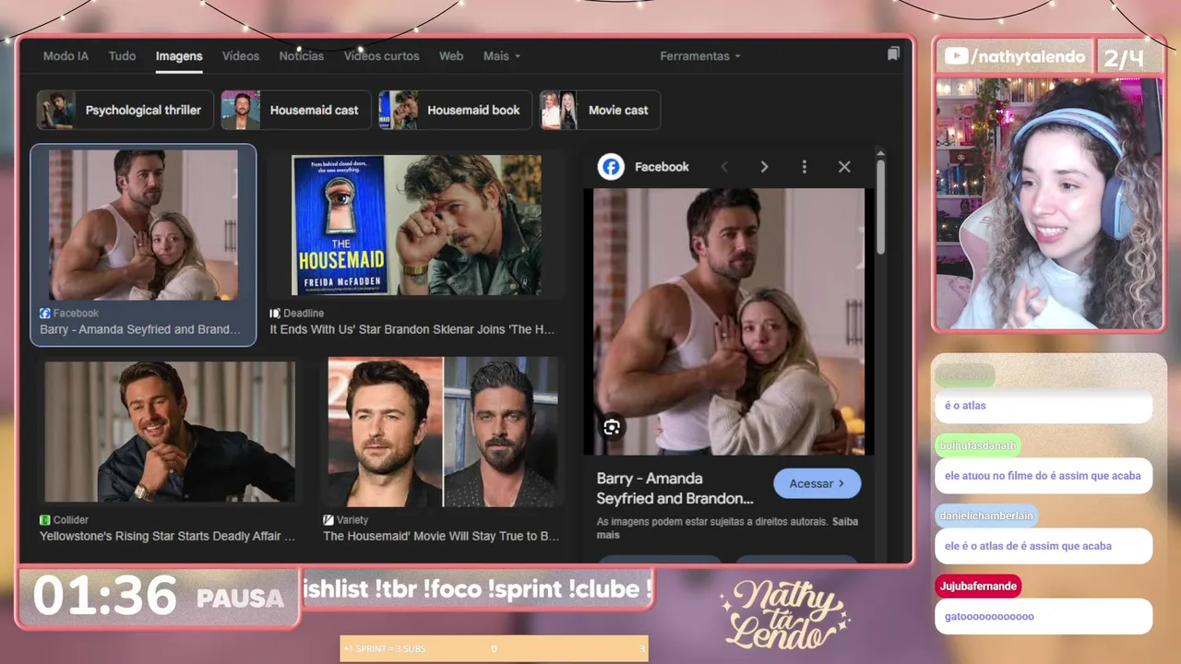Click the saved collections bookmark icon
This screenshot has width=1181, height=664.
pos(893,54)
